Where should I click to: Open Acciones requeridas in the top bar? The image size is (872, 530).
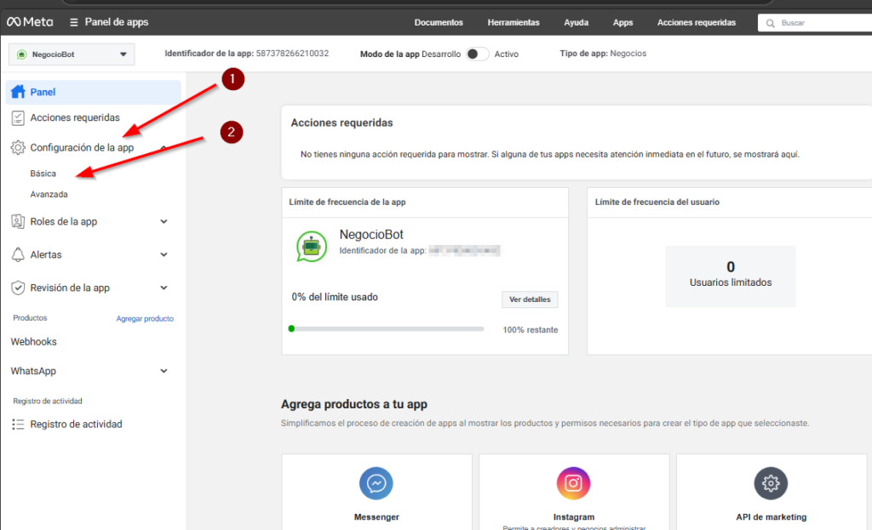tap(697, 23)
